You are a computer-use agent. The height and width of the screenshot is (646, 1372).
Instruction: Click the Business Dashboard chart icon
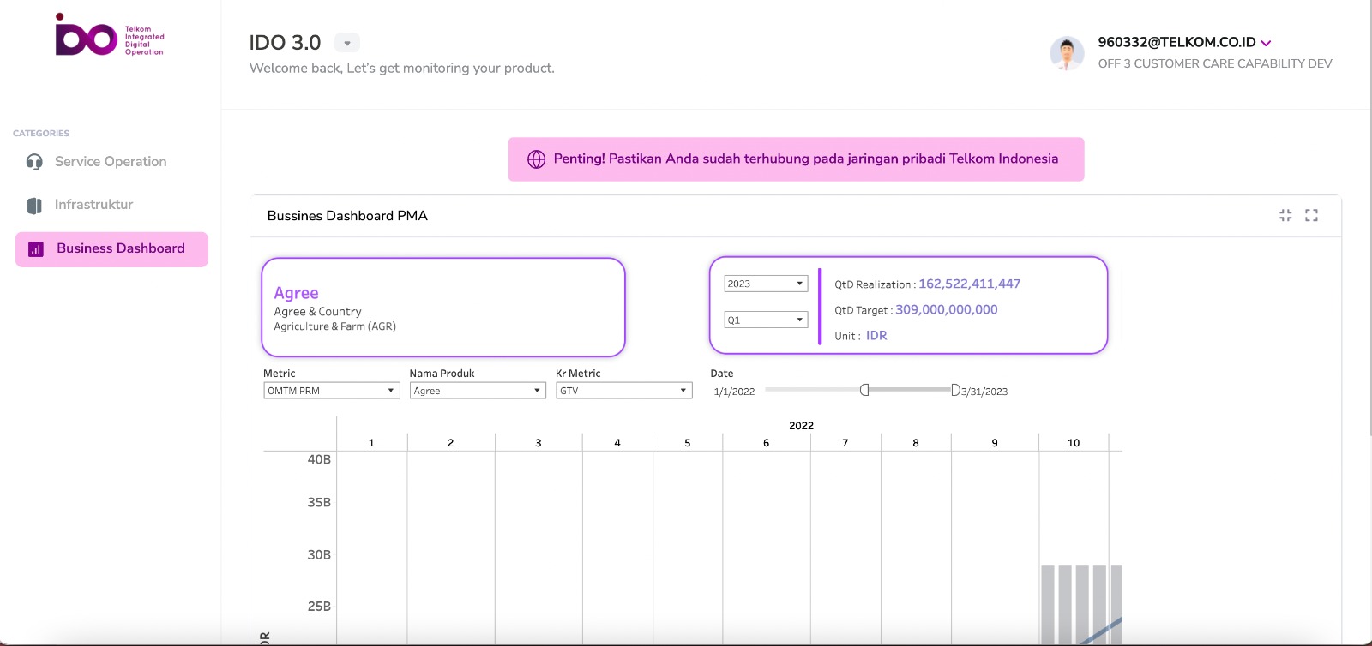[36, 249]
